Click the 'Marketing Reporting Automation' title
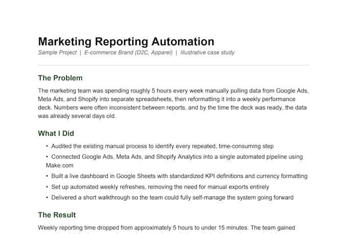This screenshot has height=234, width=347. 126,42
